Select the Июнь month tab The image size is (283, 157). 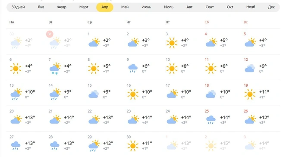point(146,7)
